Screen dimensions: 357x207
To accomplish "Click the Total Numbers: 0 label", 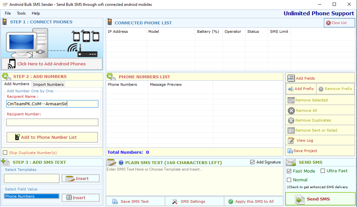I will point(128,152).
